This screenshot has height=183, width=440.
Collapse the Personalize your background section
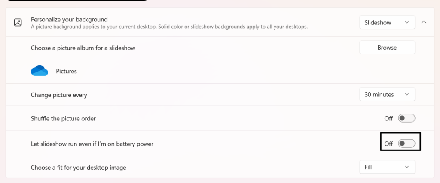[x=424, y=22]
